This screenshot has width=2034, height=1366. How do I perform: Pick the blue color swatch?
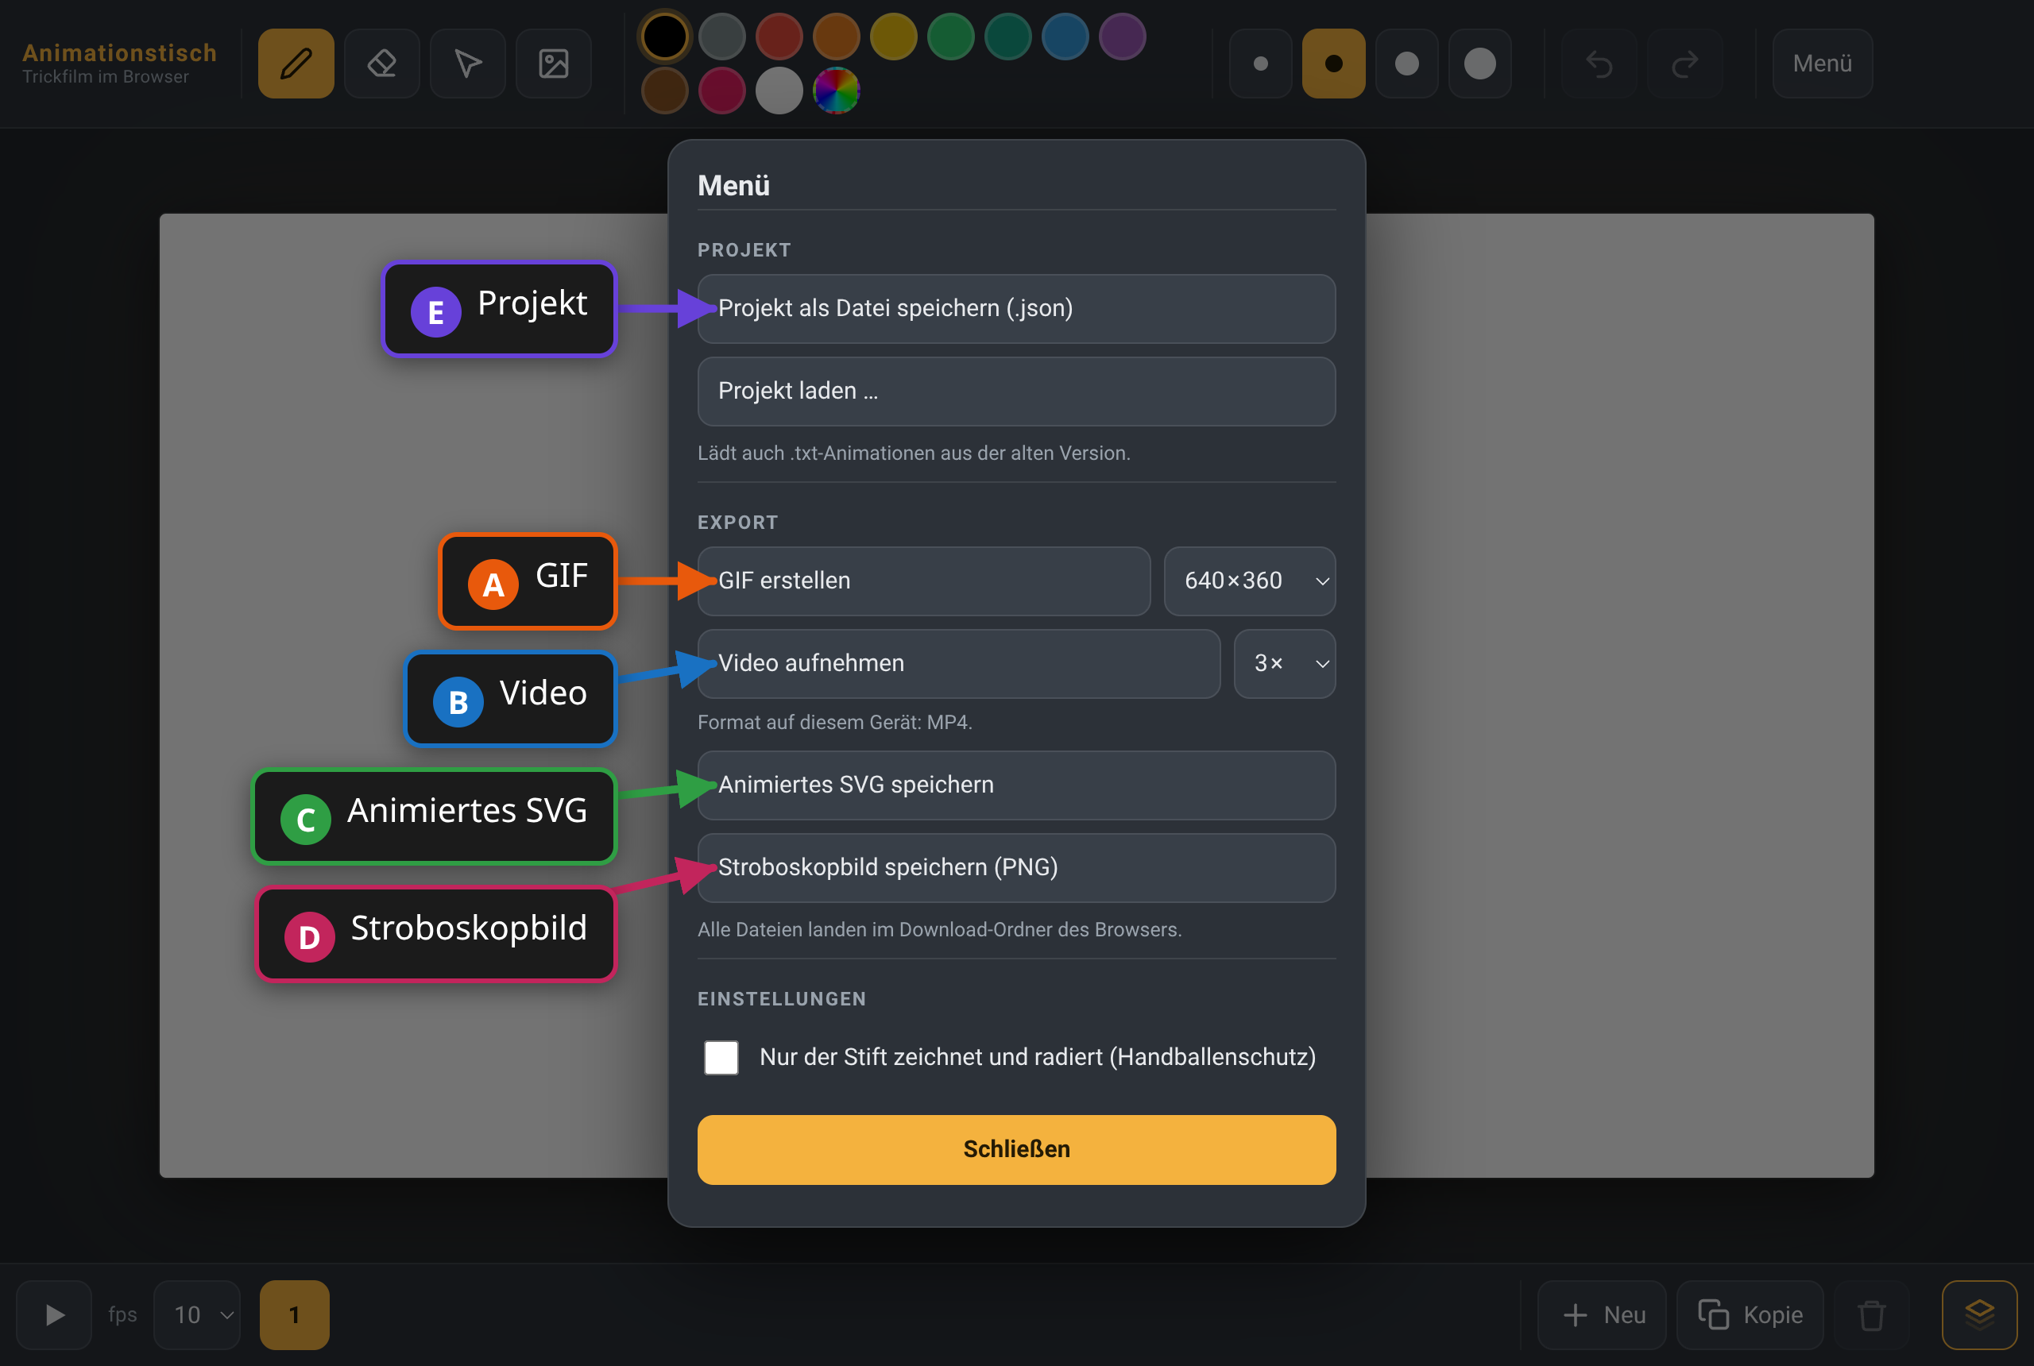(1065, 37)
